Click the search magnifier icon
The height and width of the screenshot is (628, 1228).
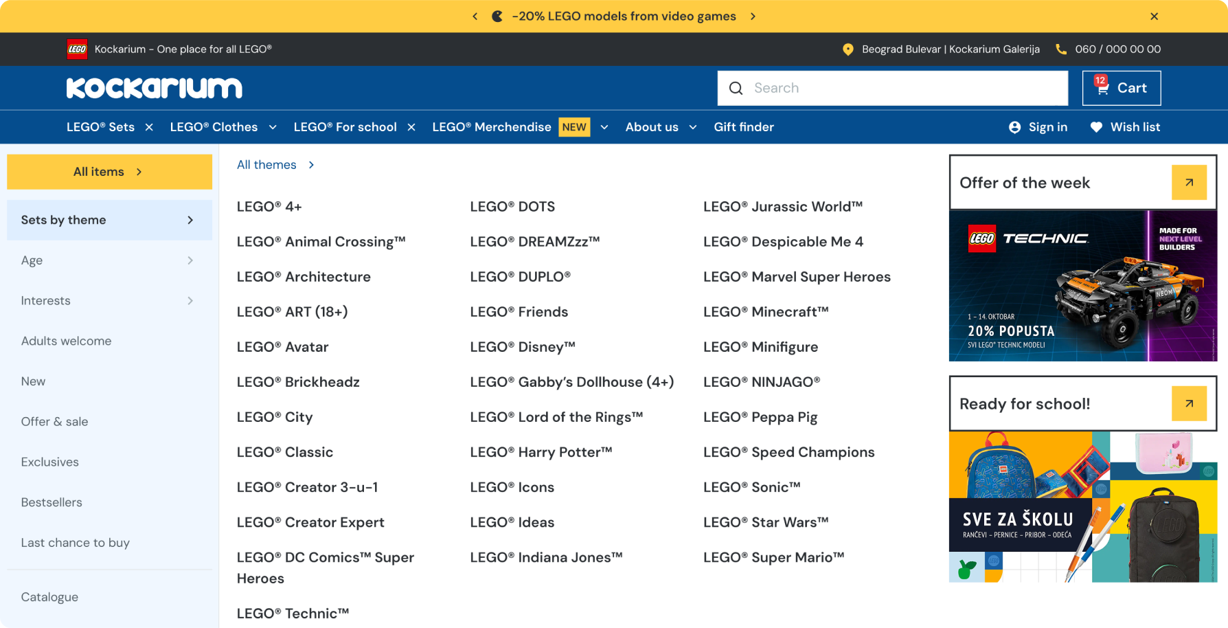coord(736,89)
